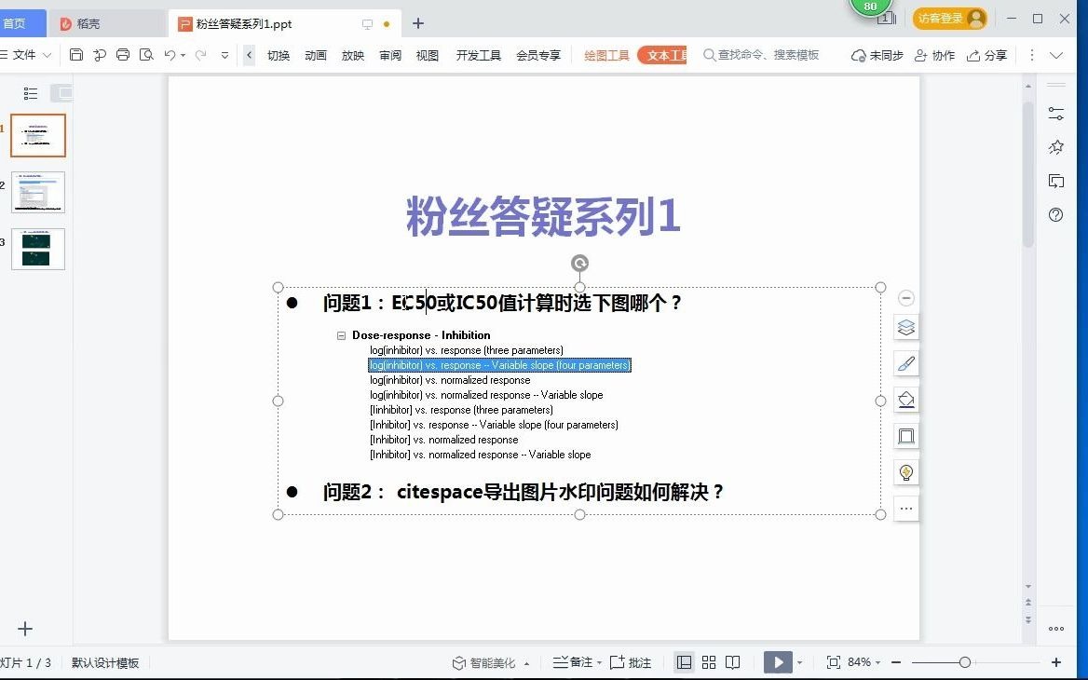This screenshot has height=680, width=1088.
Task: Open the print preview icon
Action: (146, 55)
